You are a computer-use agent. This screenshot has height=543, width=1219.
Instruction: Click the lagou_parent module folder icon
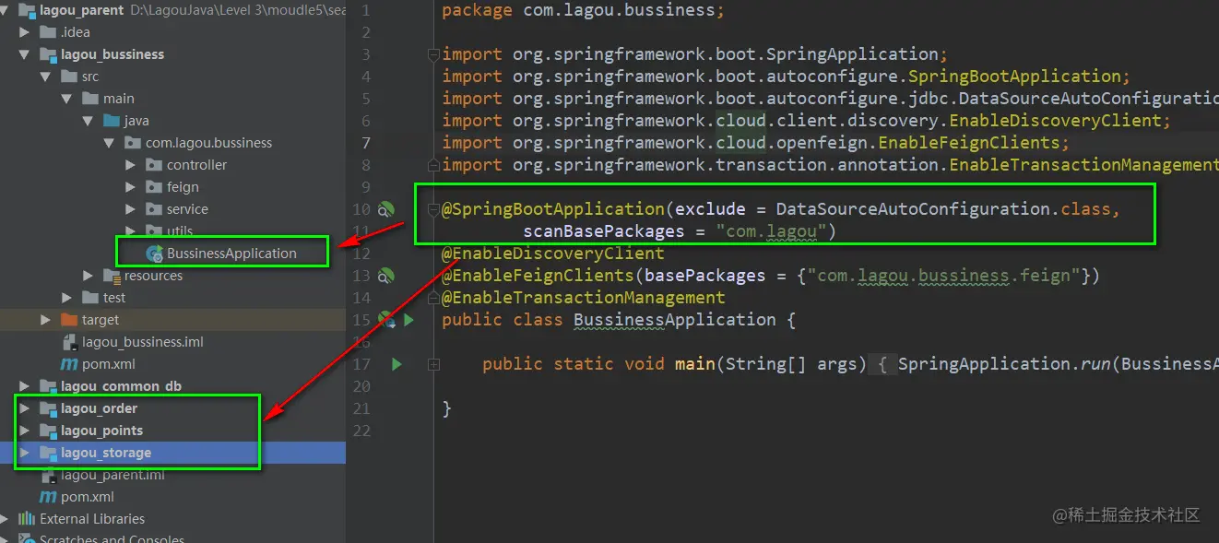pos(27,10)
